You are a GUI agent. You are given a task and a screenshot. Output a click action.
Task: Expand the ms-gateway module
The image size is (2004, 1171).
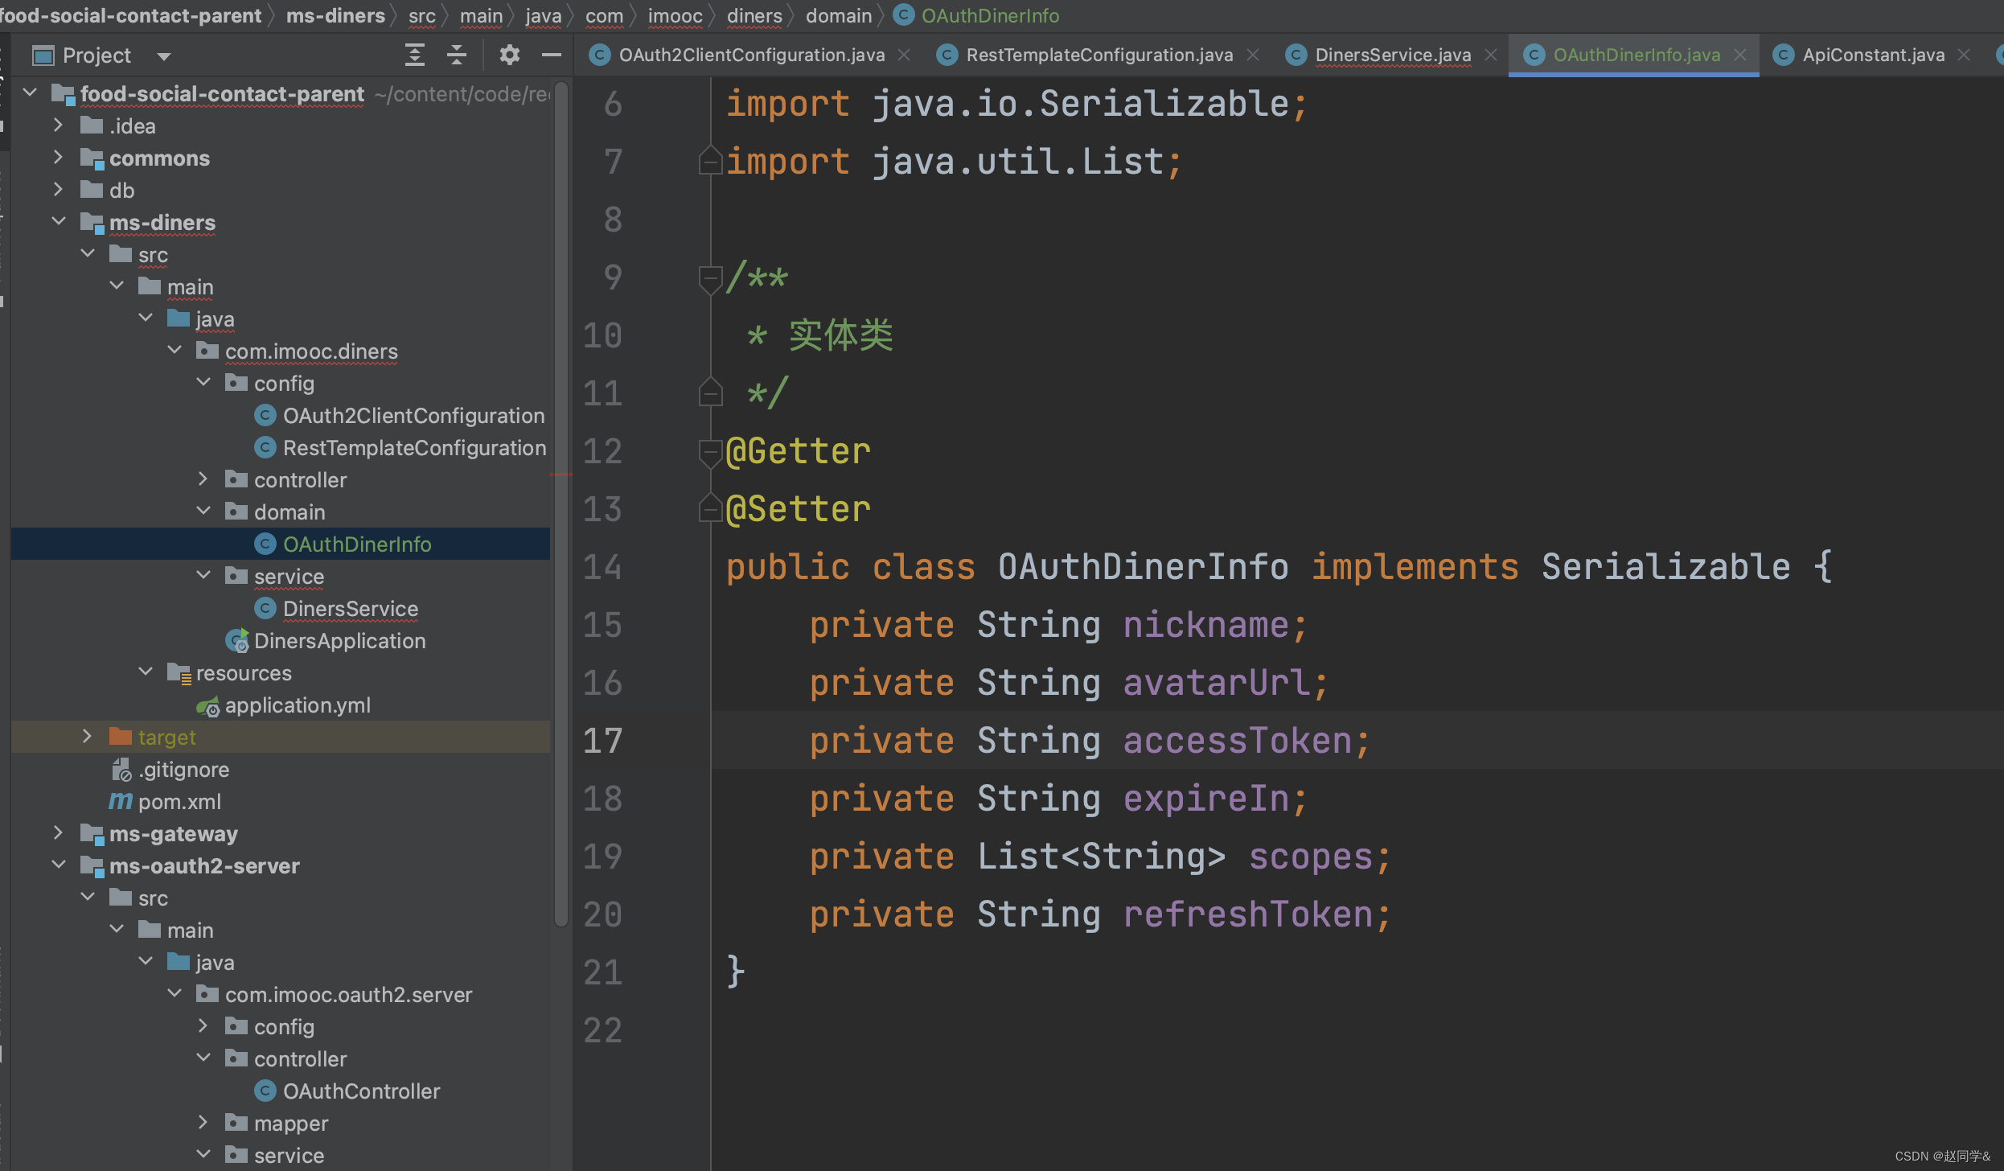pos(59,833)
